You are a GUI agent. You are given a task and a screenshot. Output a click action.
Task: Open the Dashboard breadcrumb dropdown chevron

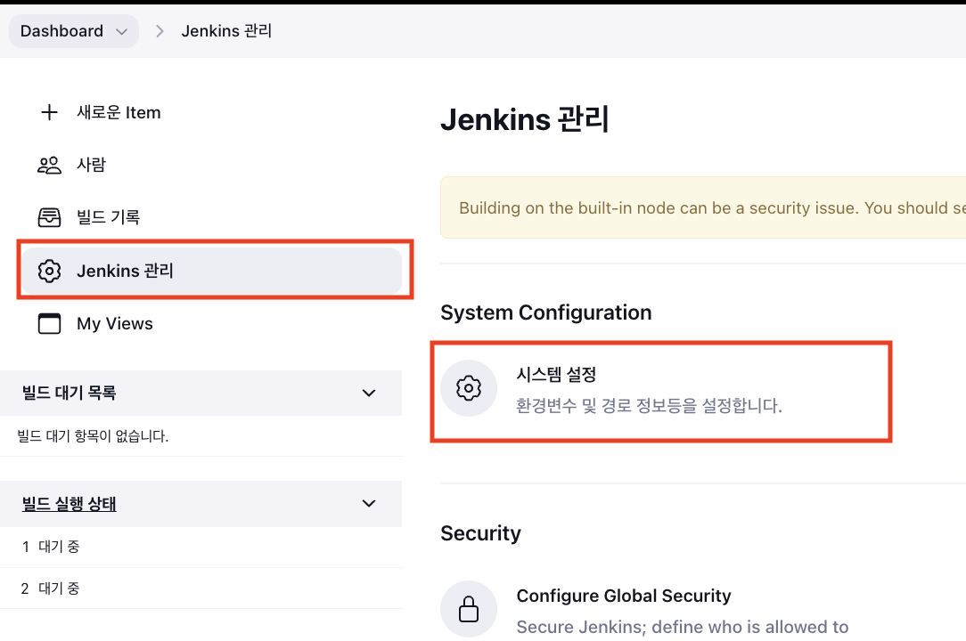(x=122, y=31)
